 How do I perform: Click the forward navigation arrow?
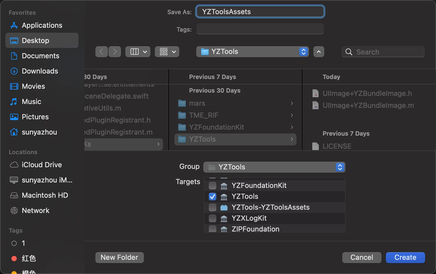pyautogui.click(x=115, y=52)
